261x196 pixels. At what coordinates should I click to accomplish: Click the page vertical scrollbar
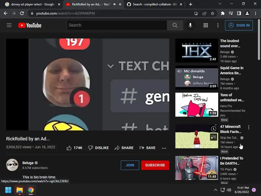pyautogui.click(x=259, y=40)
